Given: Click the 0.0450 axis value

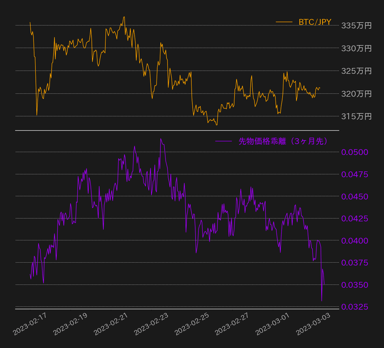Looking at the screenshot, I should click(x=354, y=196).
